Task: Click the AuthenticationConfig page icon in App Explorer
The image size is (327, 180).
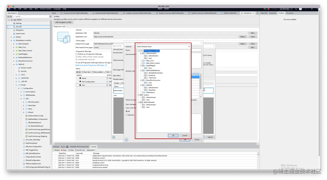Action: pos(26,116)
